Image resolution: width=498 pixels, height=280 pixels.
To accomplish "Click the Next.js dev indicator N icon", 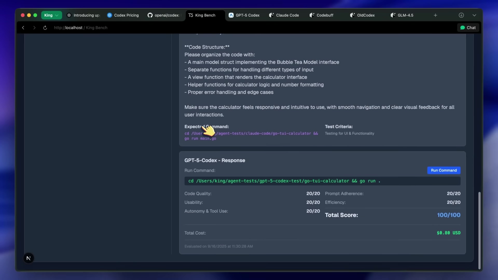I will pos(29,258).
